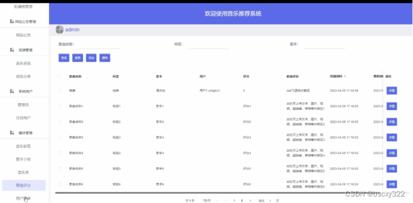Click the 共 9 条 total count text

coord(190,200)
